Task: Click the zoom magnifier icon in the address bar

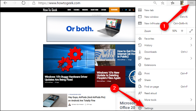Action: 155,3
